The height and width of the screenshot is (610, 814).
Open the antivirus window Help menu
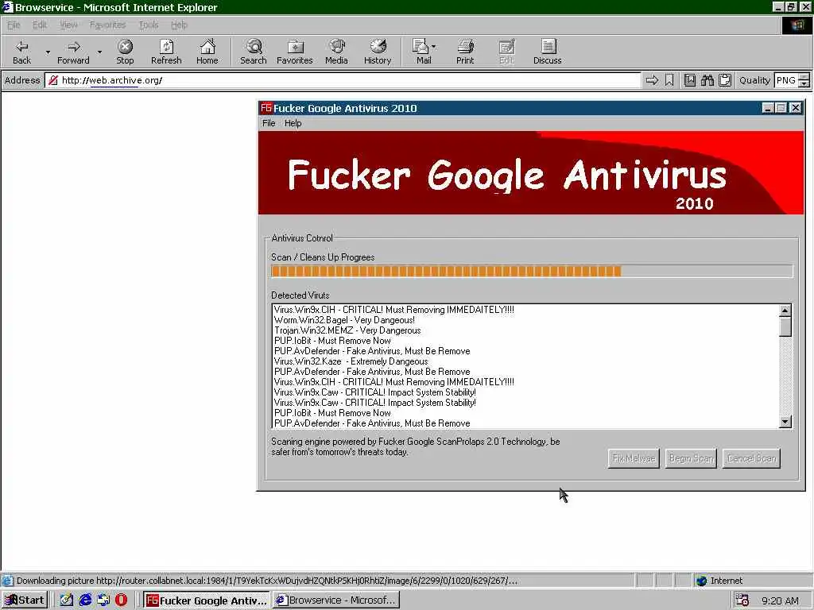click(x=293, y=123)
